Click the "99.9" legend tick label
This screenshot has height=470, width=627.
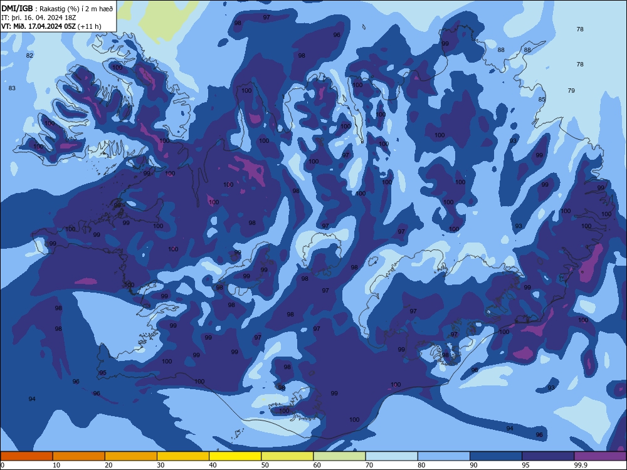pos(581,465)
